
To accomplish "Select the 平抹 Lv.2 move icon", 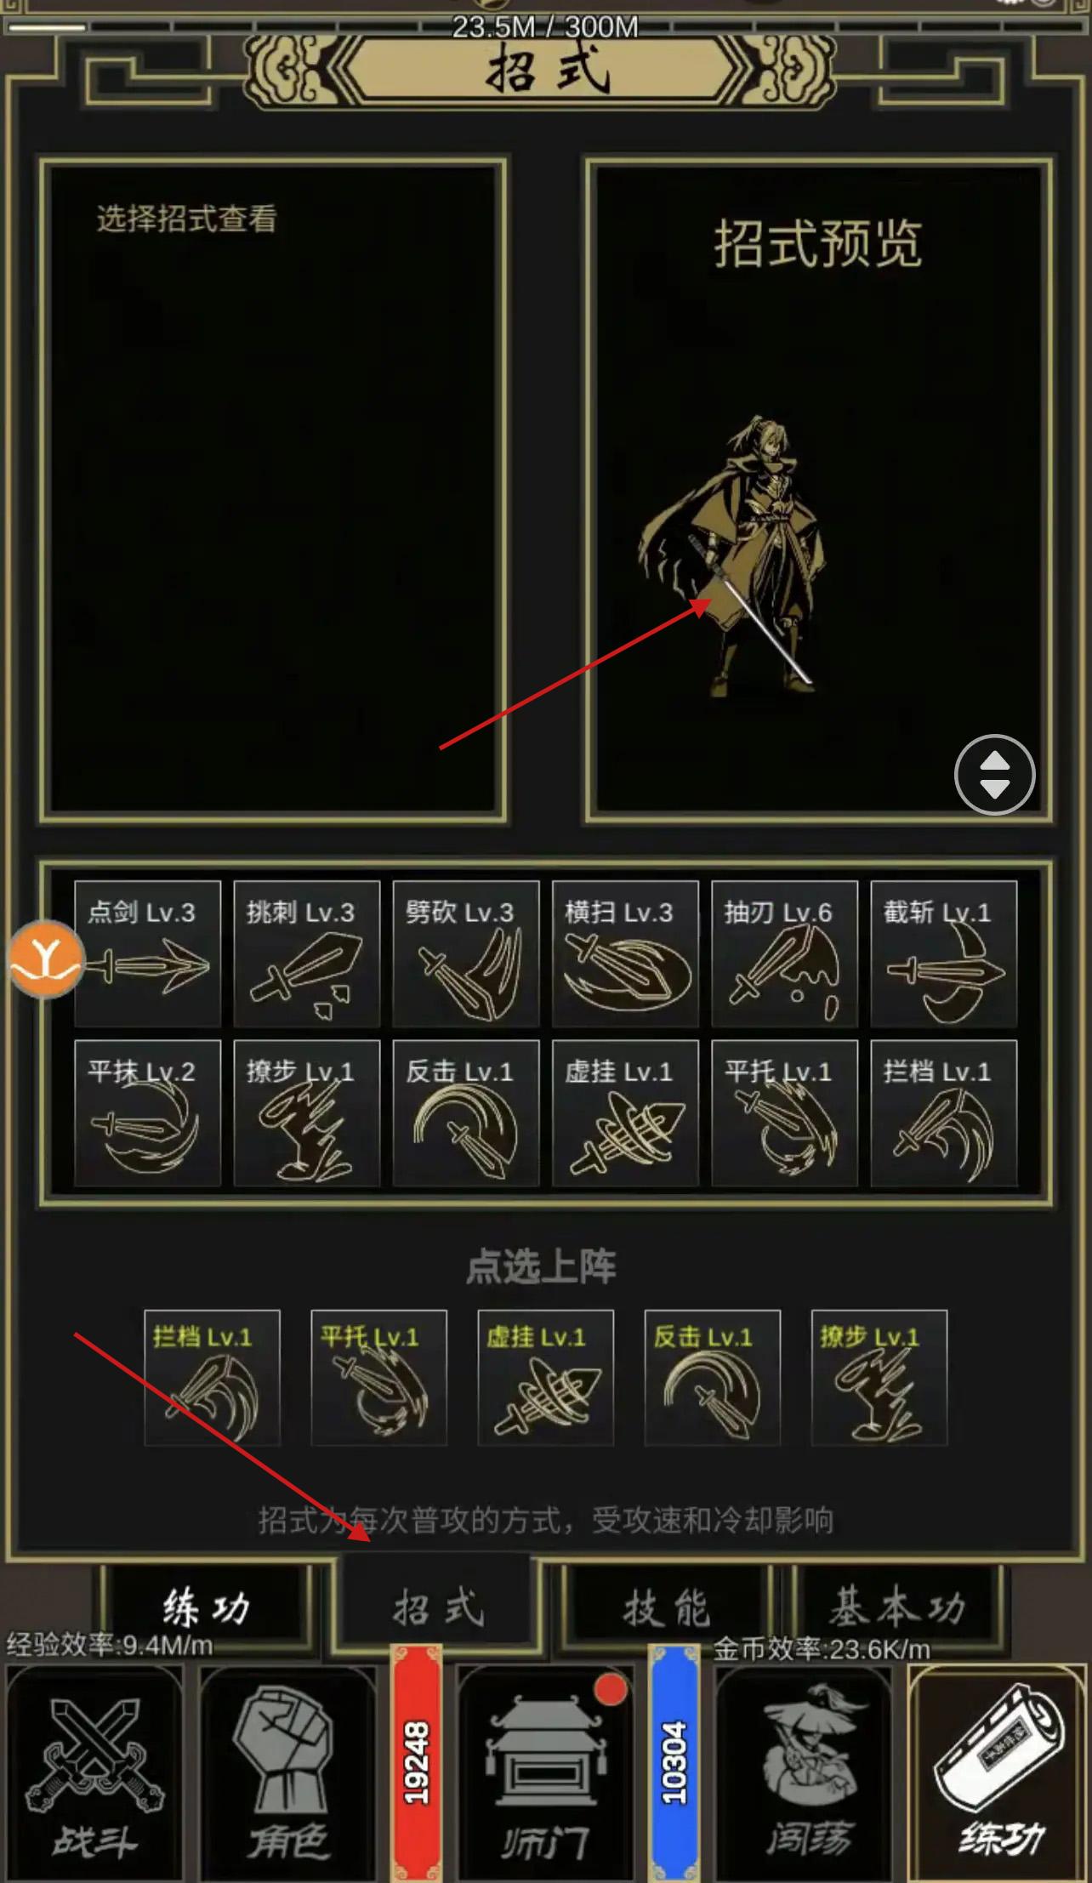I will click(x=147, y=1112).
